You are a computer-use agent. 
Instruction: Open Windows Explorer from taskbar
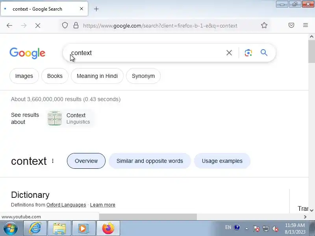point(59,228)
